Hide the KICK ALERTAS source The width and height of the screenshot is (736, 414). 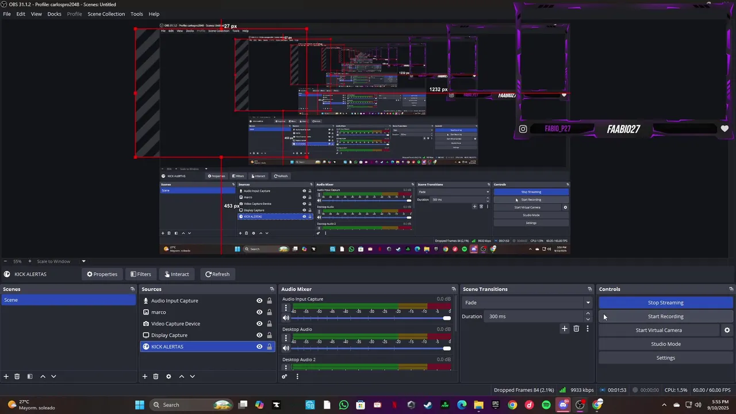point(259,347)
